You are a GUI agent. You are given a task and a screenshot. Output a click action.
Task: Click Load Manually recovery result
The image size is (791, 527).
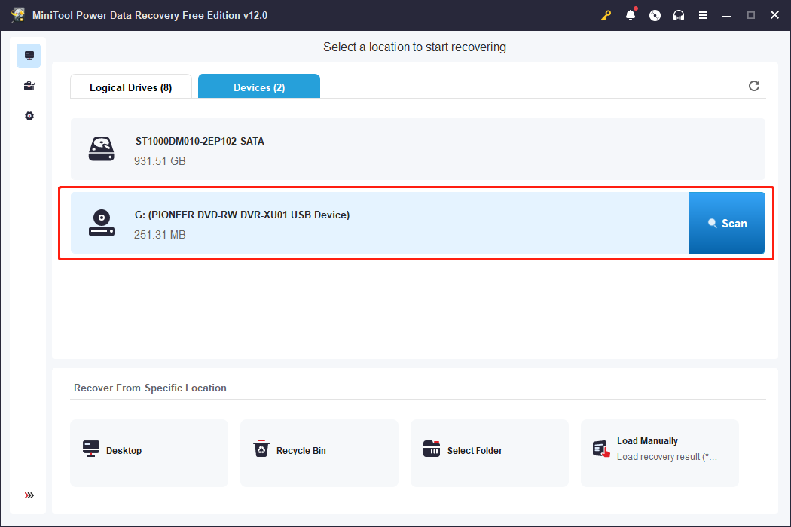coord(660,453)
